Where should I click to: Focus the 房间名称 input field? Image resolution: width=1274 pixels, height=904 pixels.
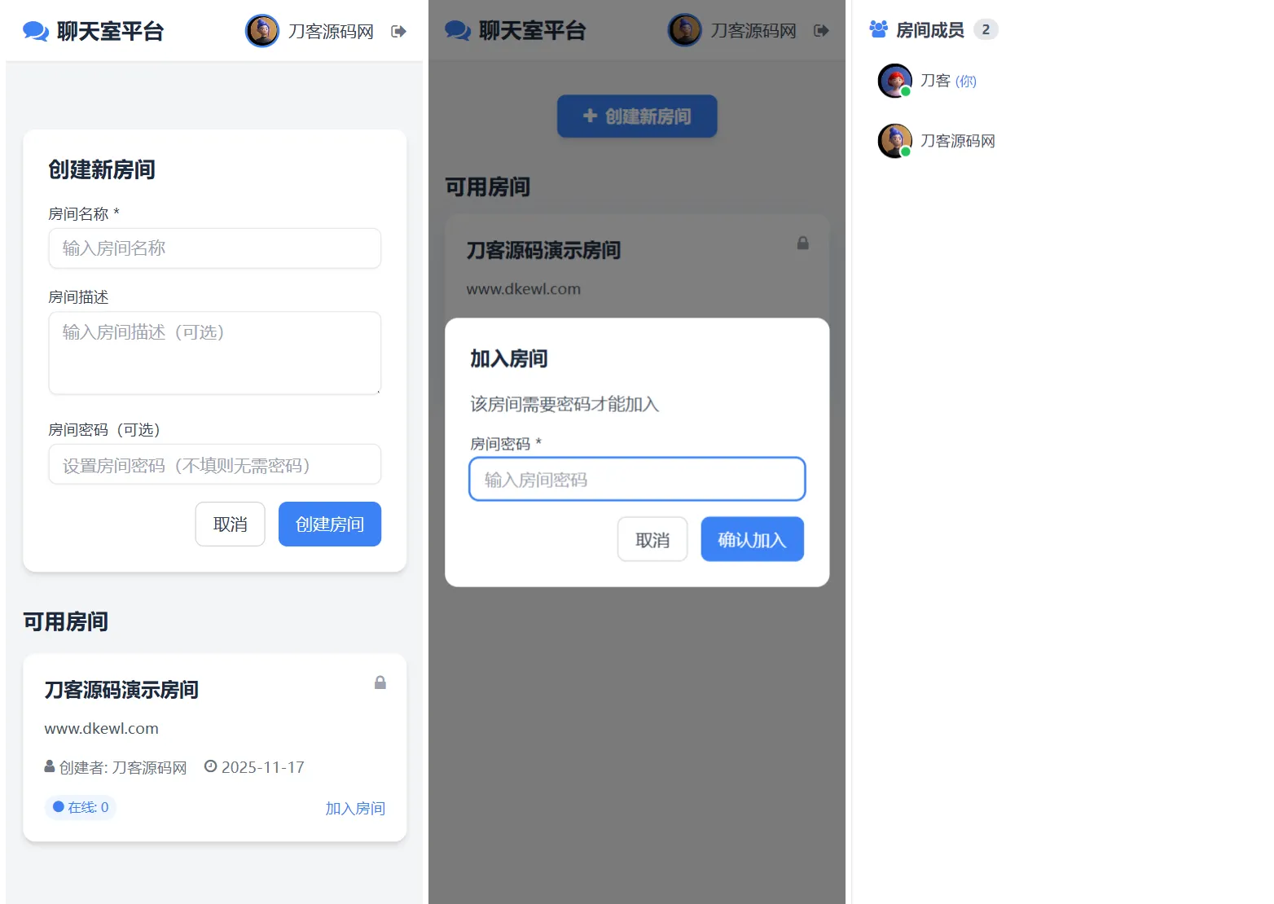pos(215,248)
